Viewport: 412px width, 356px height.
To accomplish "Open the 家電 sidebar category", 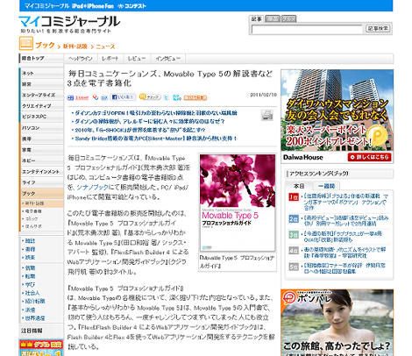I will point(41,150).
